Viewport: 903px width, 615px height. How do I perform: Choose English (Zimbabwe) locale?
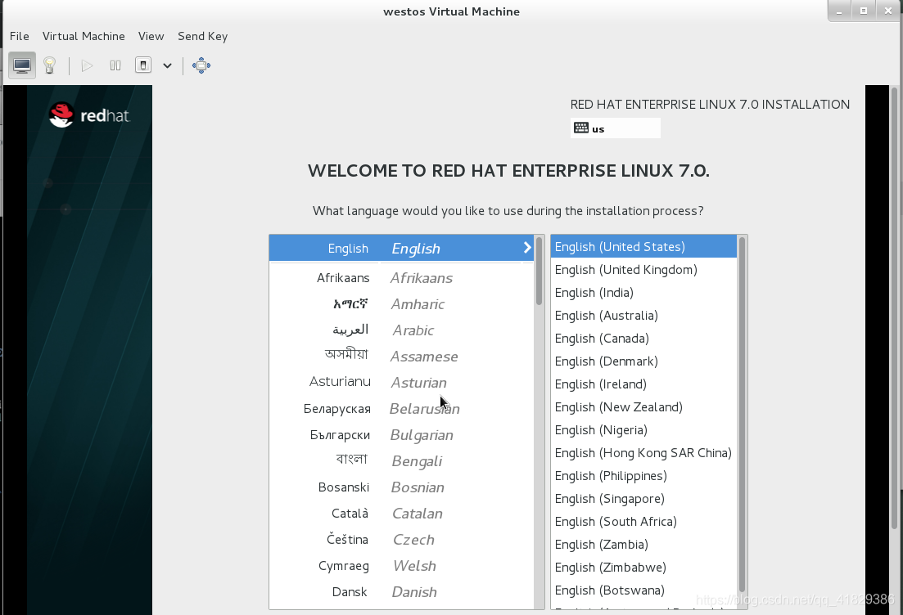click(x=643, y=568)
